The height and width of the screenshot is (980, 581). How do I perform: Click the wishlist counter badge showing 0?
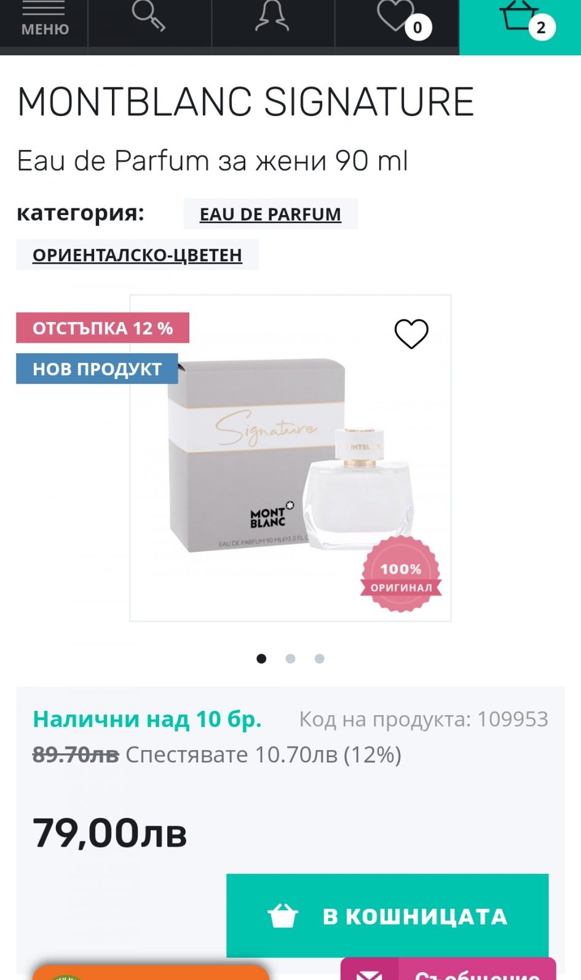point(418,28)
